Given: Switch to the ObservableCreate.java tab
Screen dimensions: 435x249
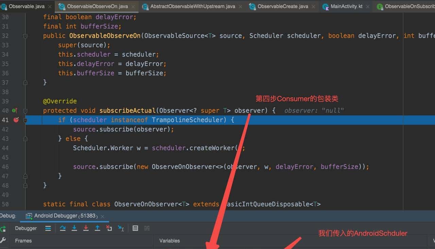Looking at the screenshot, I should click(282, 6).
